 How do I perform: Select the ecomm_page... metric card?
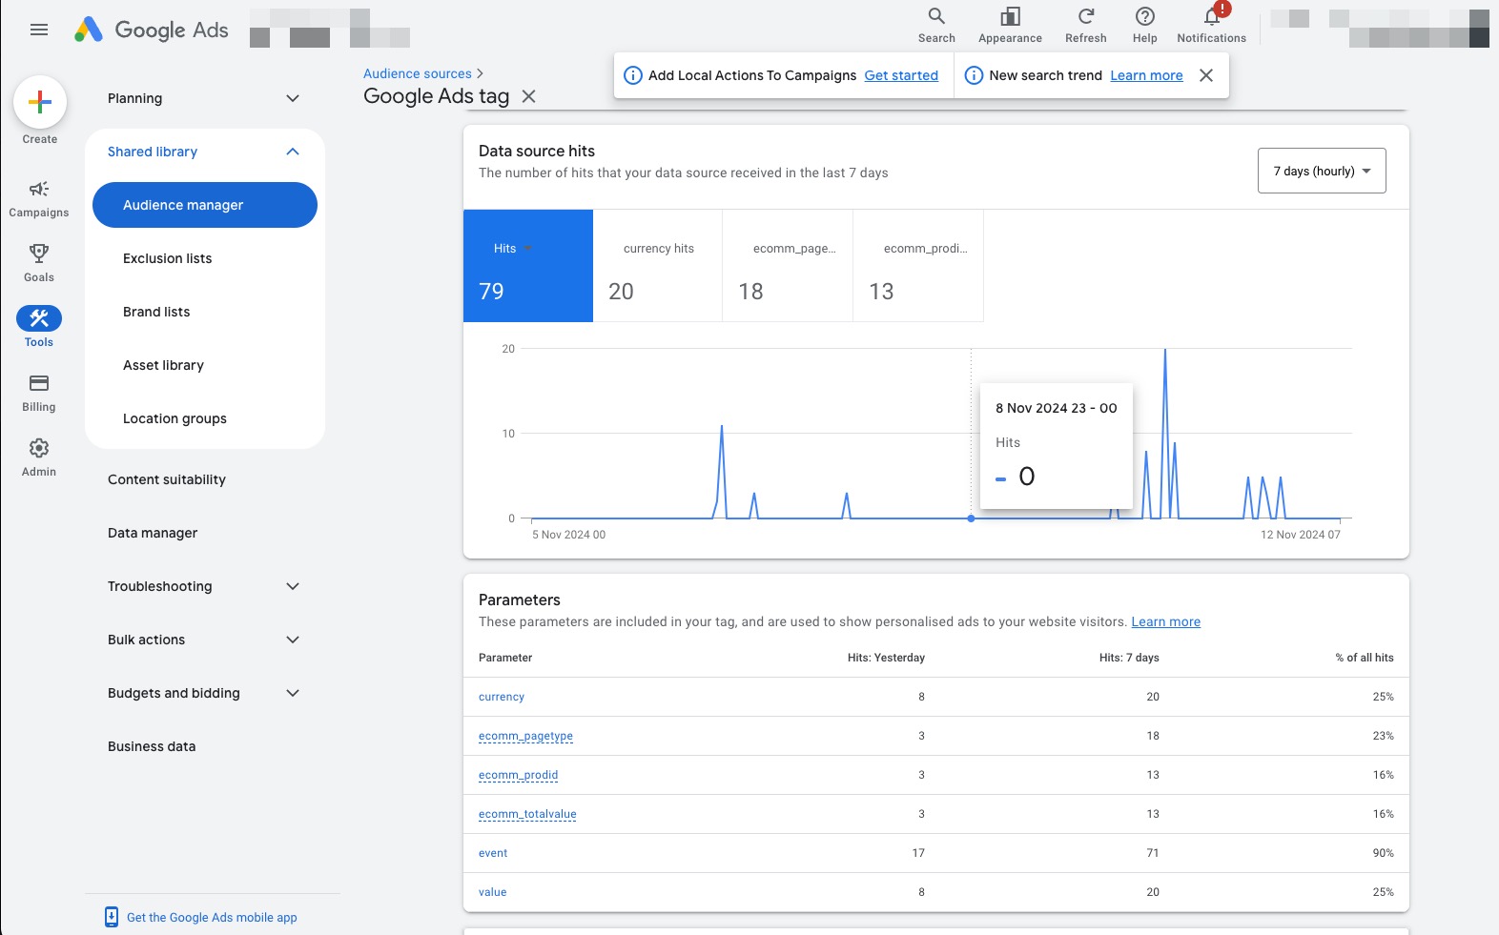click(788, 266)
